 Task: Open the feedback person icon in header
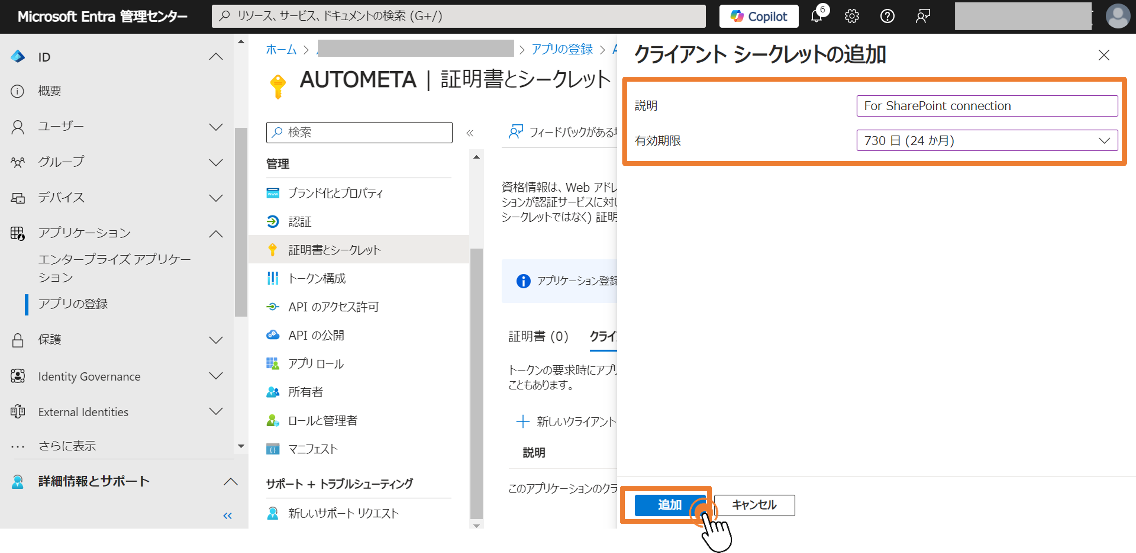click(923, 16)
